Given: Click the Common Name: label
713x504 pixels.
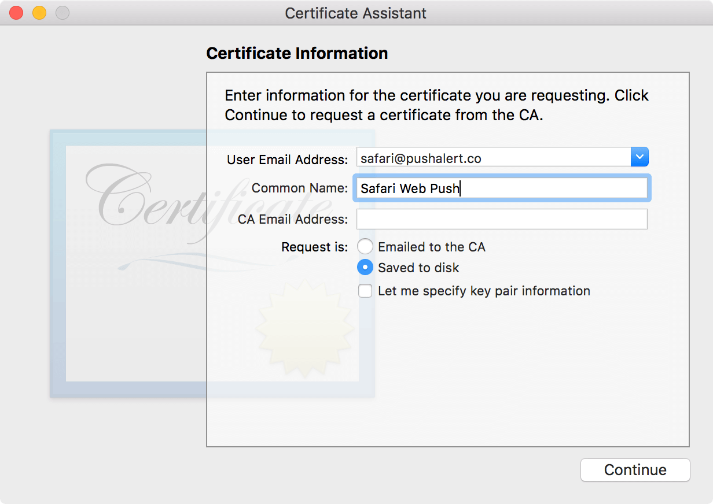Looking at the screenshot, I should (300, 188).
